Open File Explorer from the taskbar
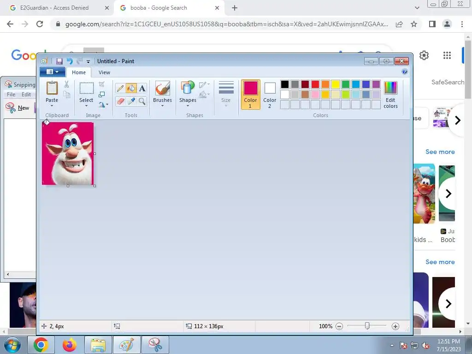Image resolution: width=472 pixels, height=354 pixels. [98, 345]
